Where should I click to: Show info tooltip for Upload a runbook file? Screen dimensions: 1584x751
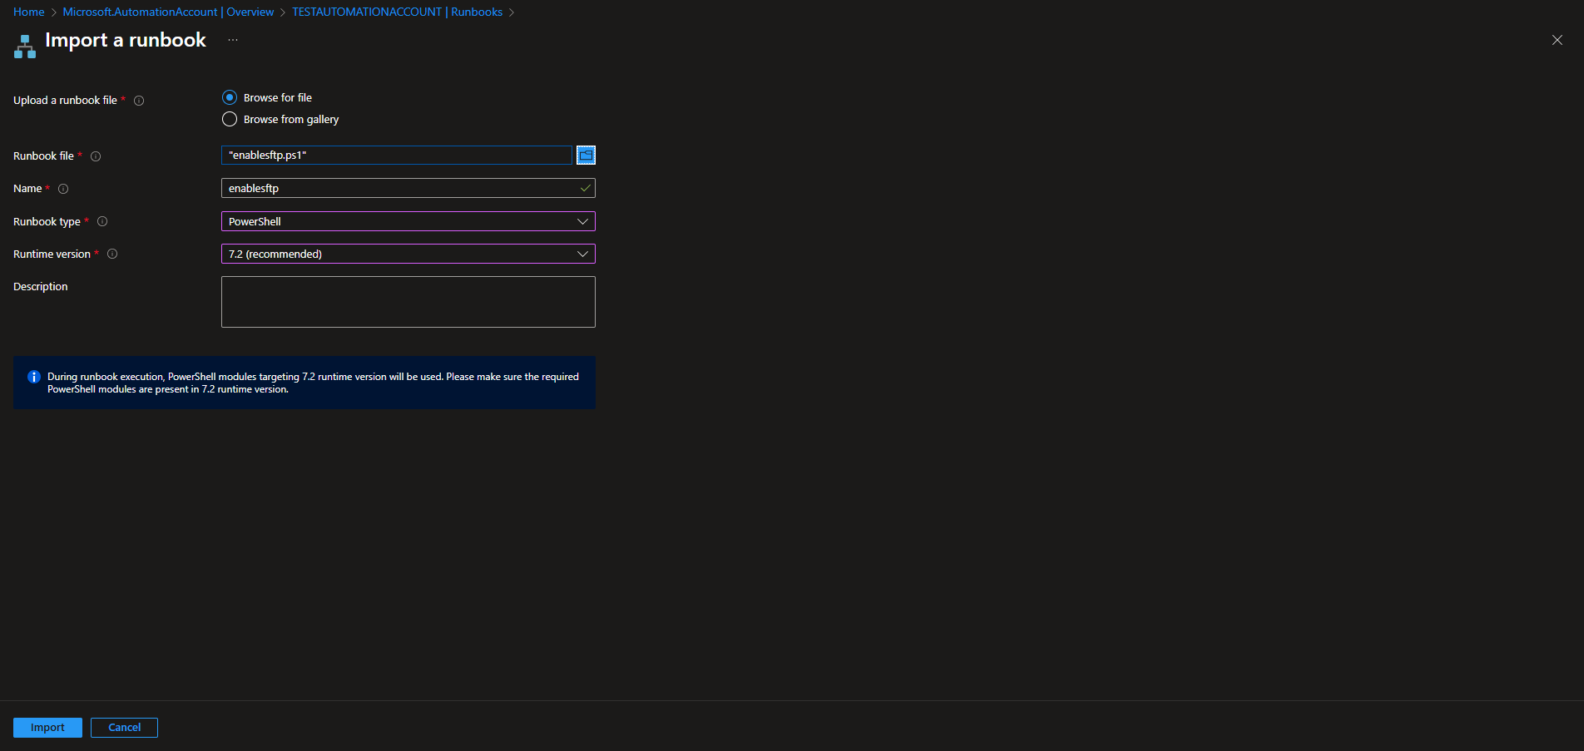point(139,101)
